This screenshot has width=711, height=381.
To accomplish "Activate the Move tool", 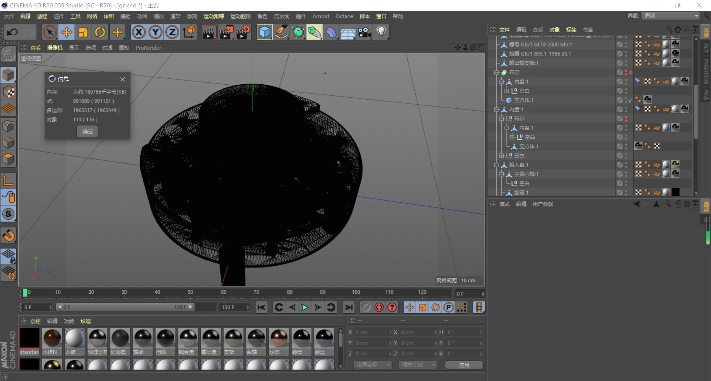I will [67, 32].
